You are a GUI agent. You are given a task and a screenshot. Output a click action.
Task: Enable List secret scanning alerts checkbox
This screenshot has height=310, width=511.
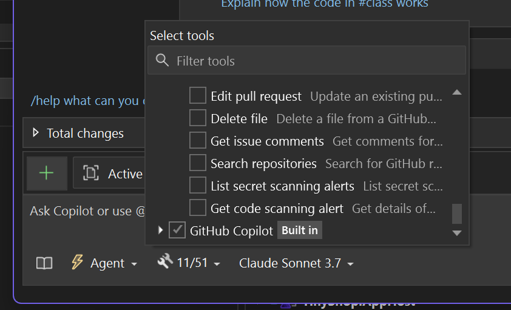pyautogui.click(x=198, y=186)
